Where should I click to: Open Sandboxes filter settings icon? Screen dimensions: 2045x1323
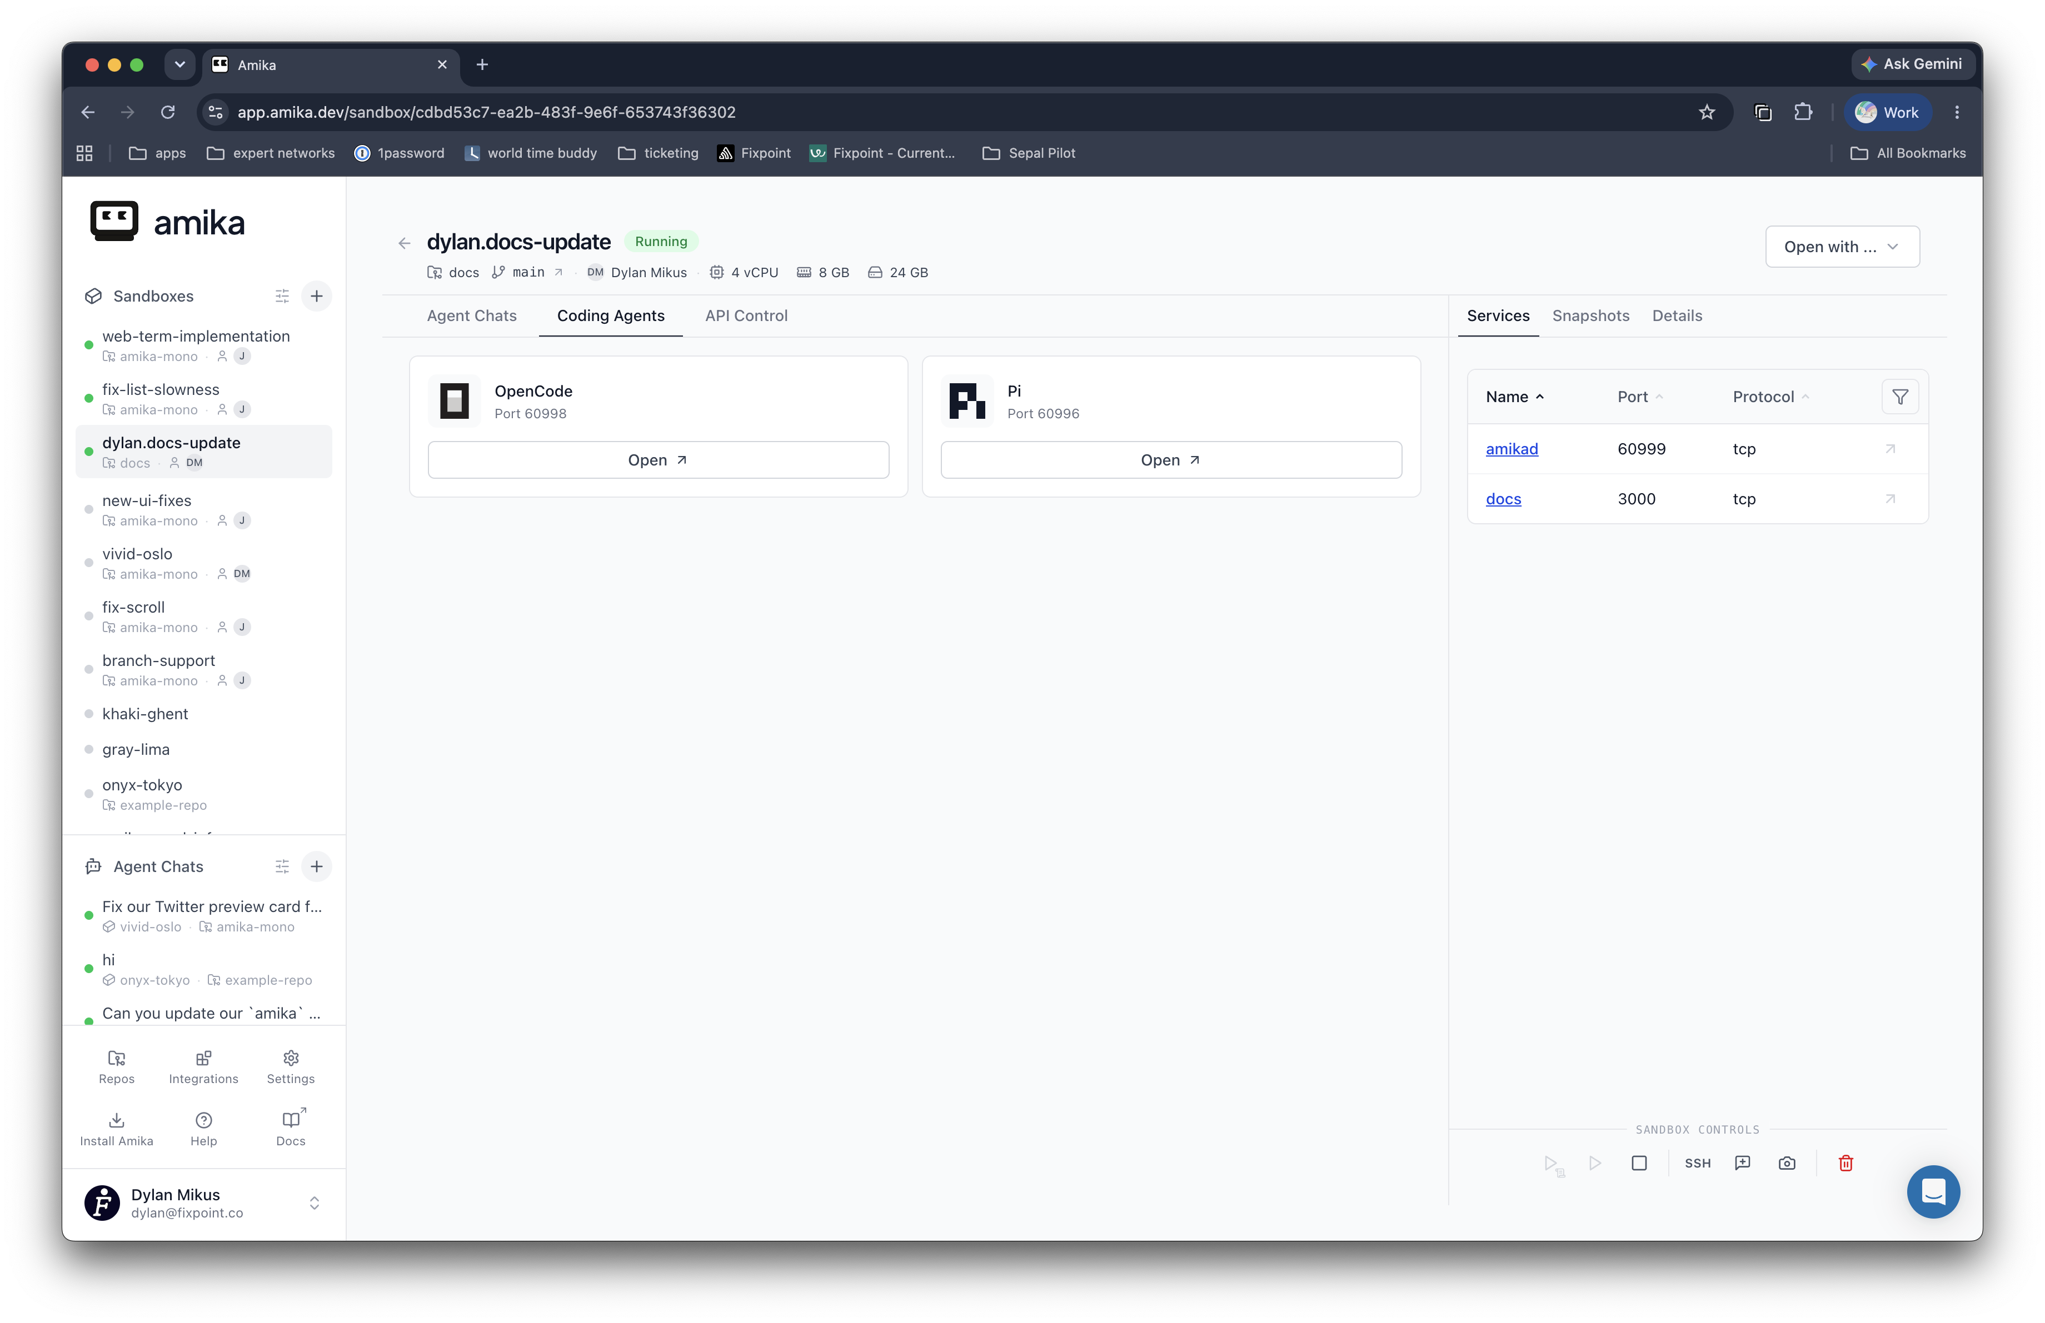coord(282,296)
